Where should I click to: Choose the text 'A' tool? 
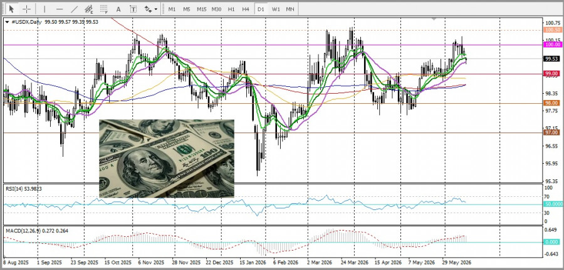(118, 9)
